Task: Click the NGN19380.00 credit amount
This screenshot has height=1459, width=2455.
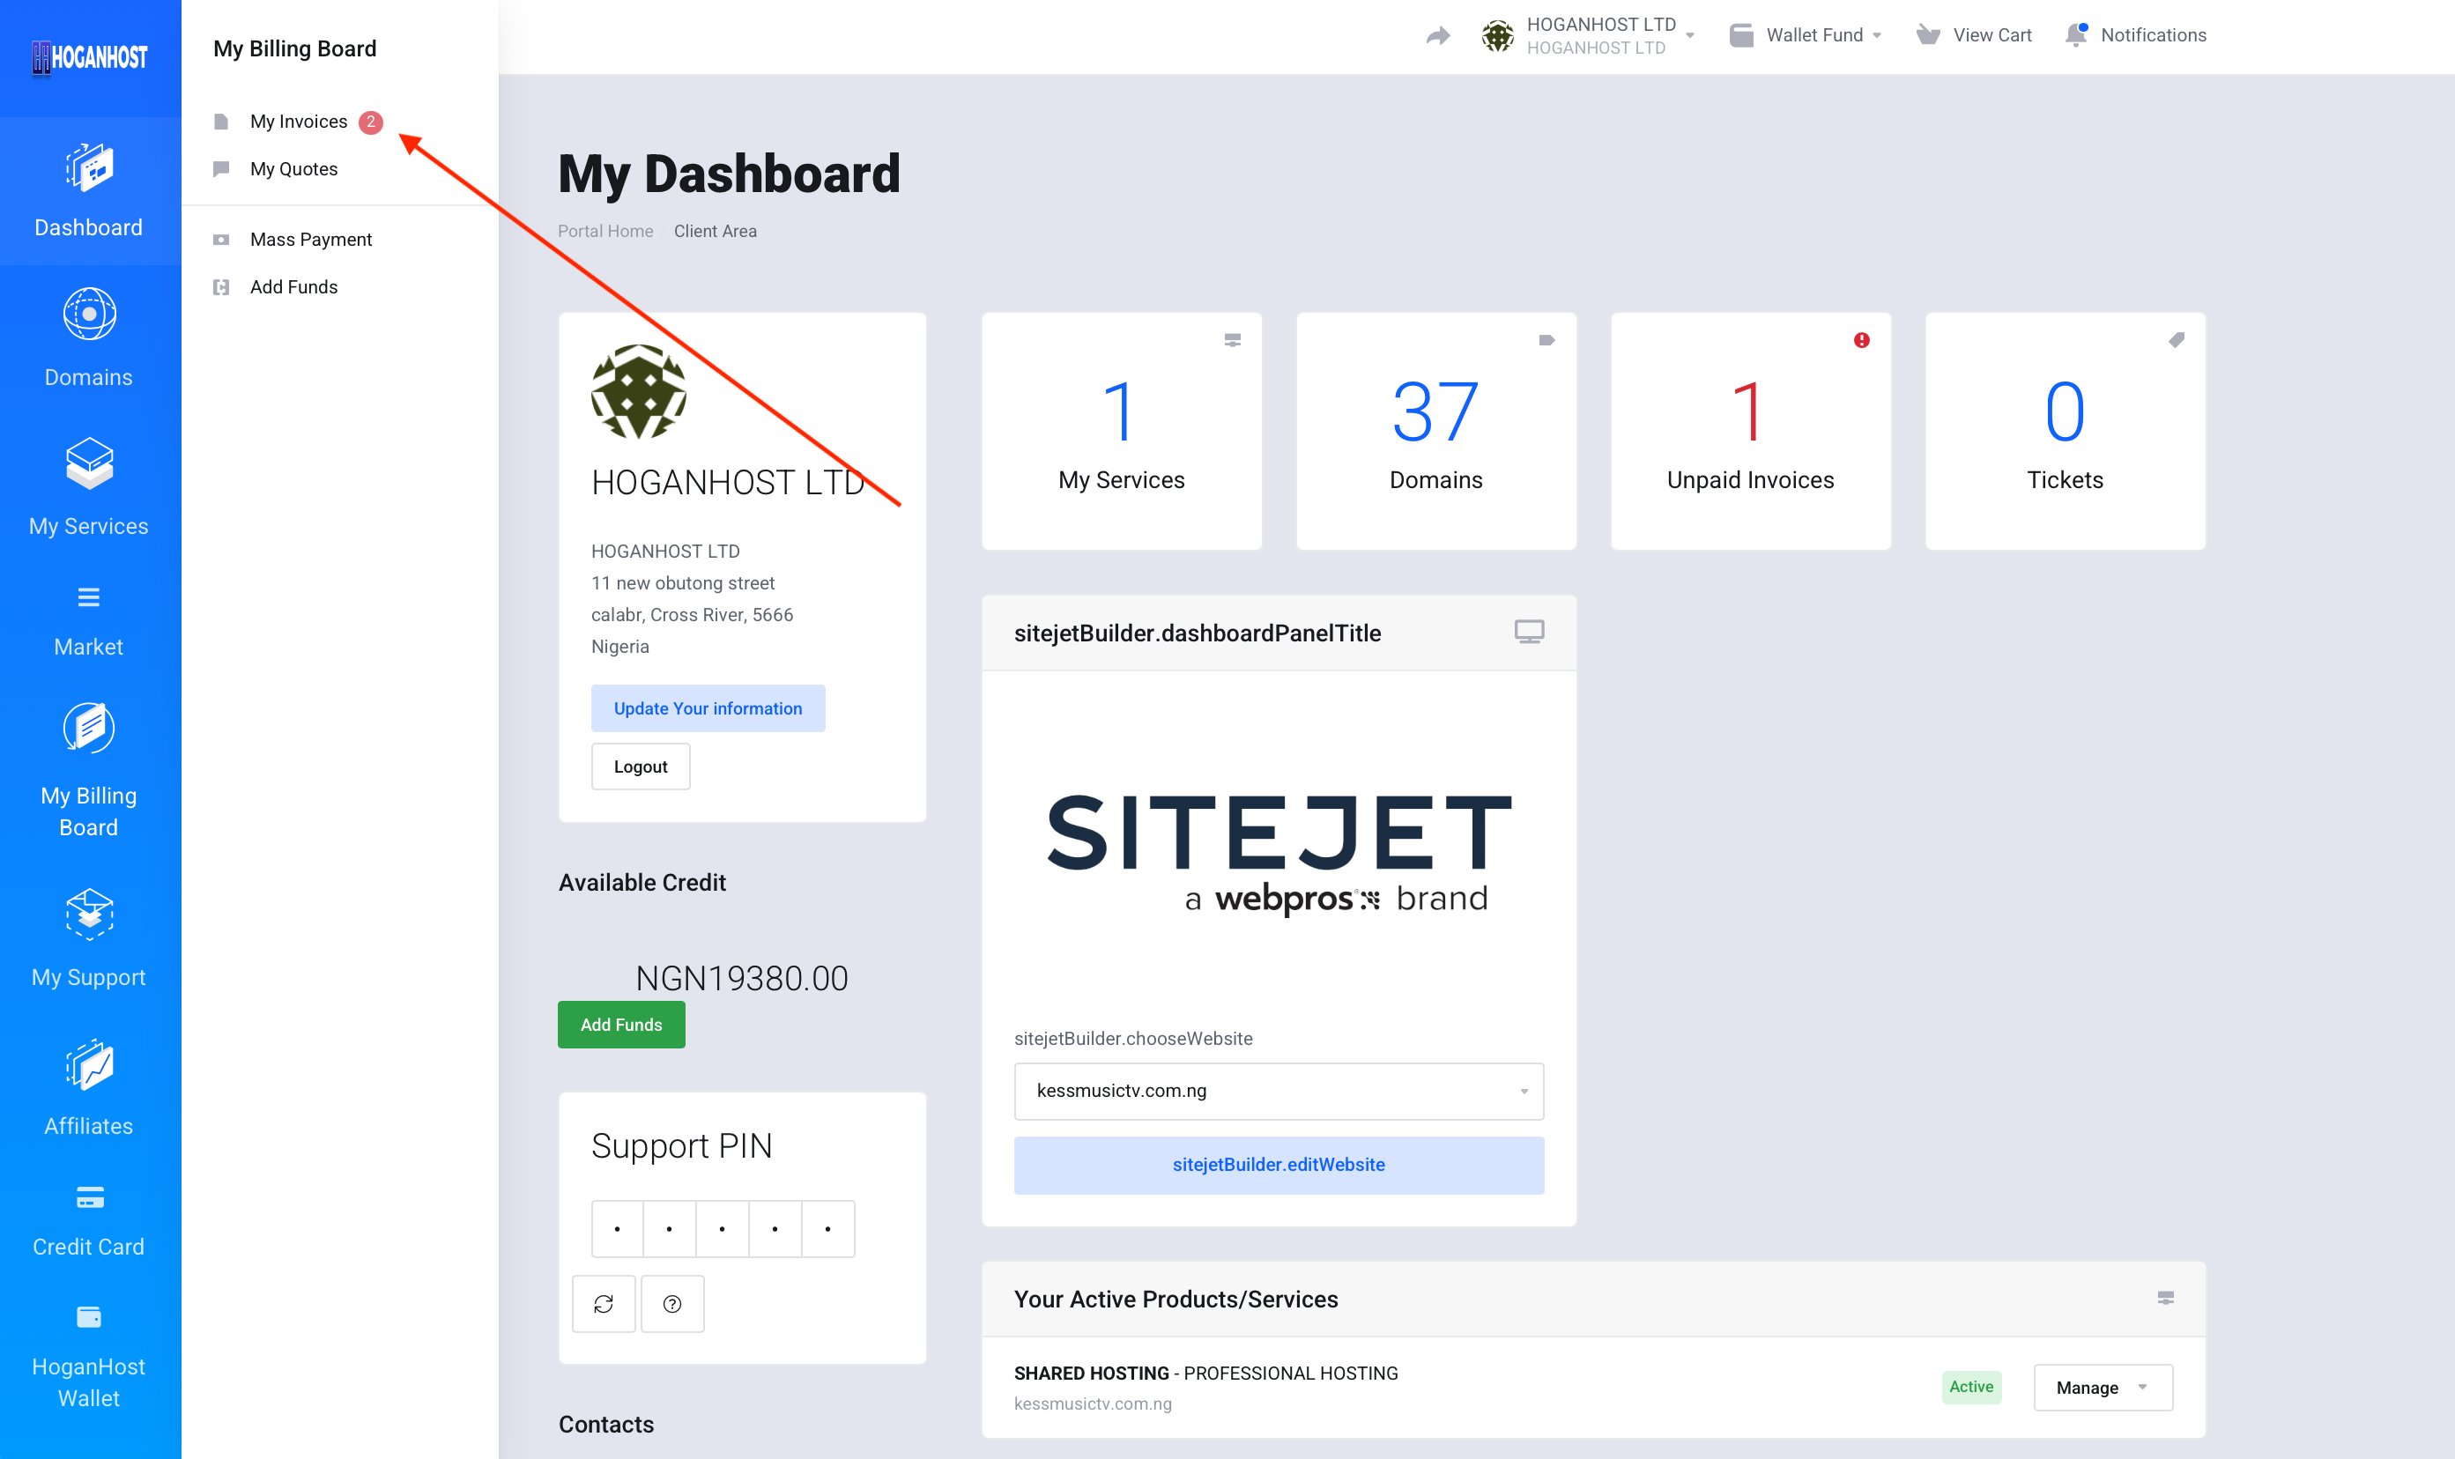Action: pos(742,978)
